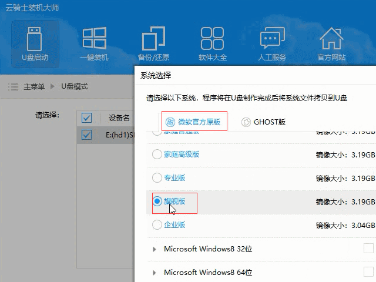Click the 主菜单 breadcrumb
The width and height of the screenshot is (376, 282).
(x=34, y=86)
